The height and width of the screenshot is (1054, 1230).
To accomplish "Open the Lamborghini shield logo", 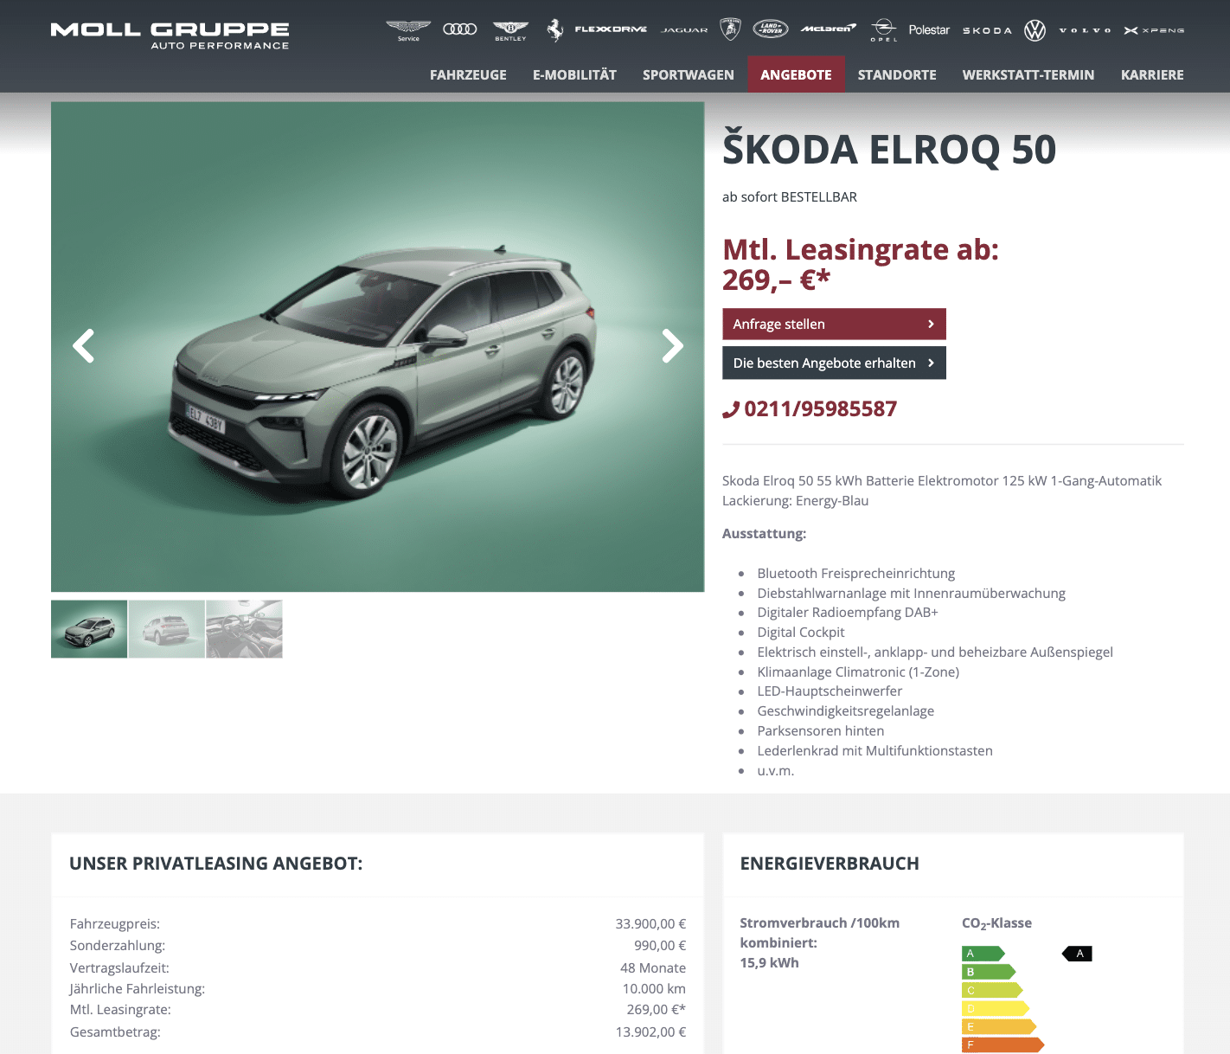I will [x=731, y=29].
